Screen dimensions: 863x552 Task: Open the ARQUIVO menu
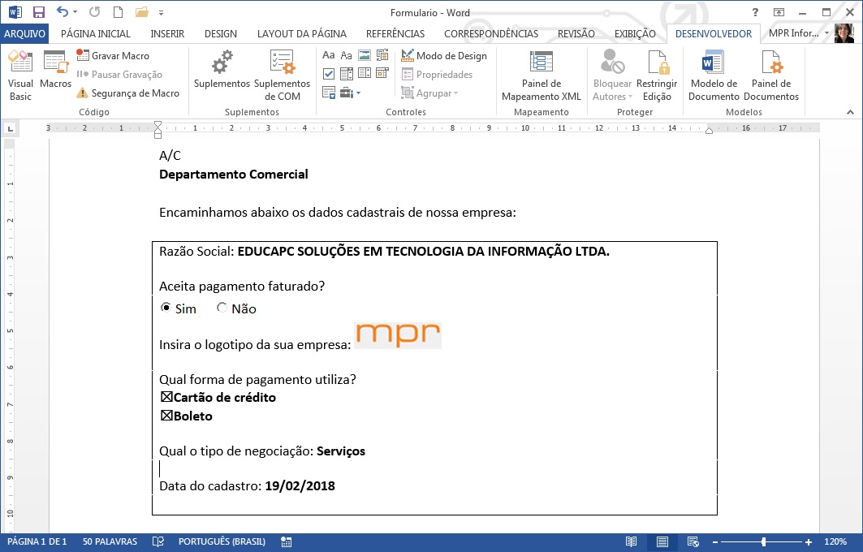24,33
